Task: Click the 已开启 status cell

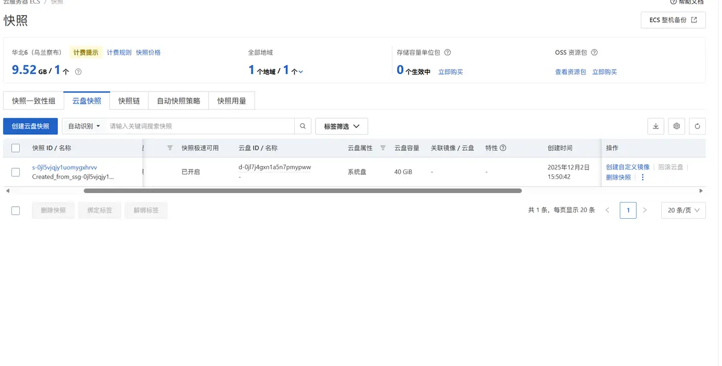Action: pos(191,172)
